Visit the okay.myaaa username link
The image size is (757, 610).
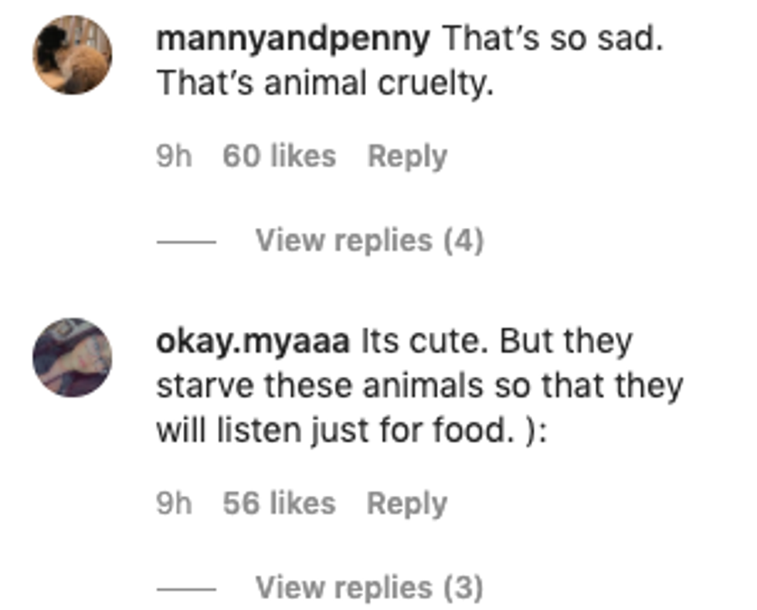click(x=253, y=341)
